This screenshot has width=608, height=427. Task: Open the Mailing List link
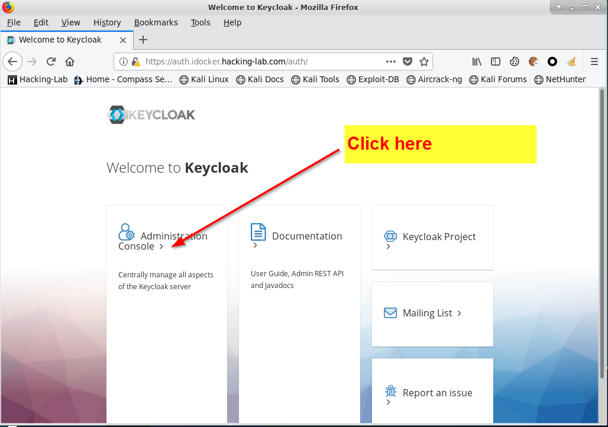click(x=427, y=313)
